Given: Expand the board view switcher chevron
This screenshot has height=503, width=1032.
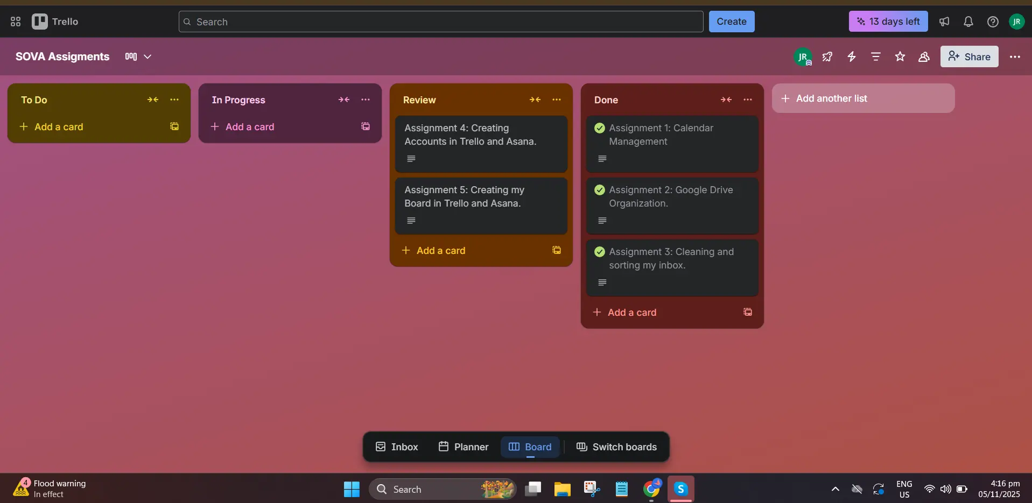Looking at the screenshot, I should (x=148, y=56).
